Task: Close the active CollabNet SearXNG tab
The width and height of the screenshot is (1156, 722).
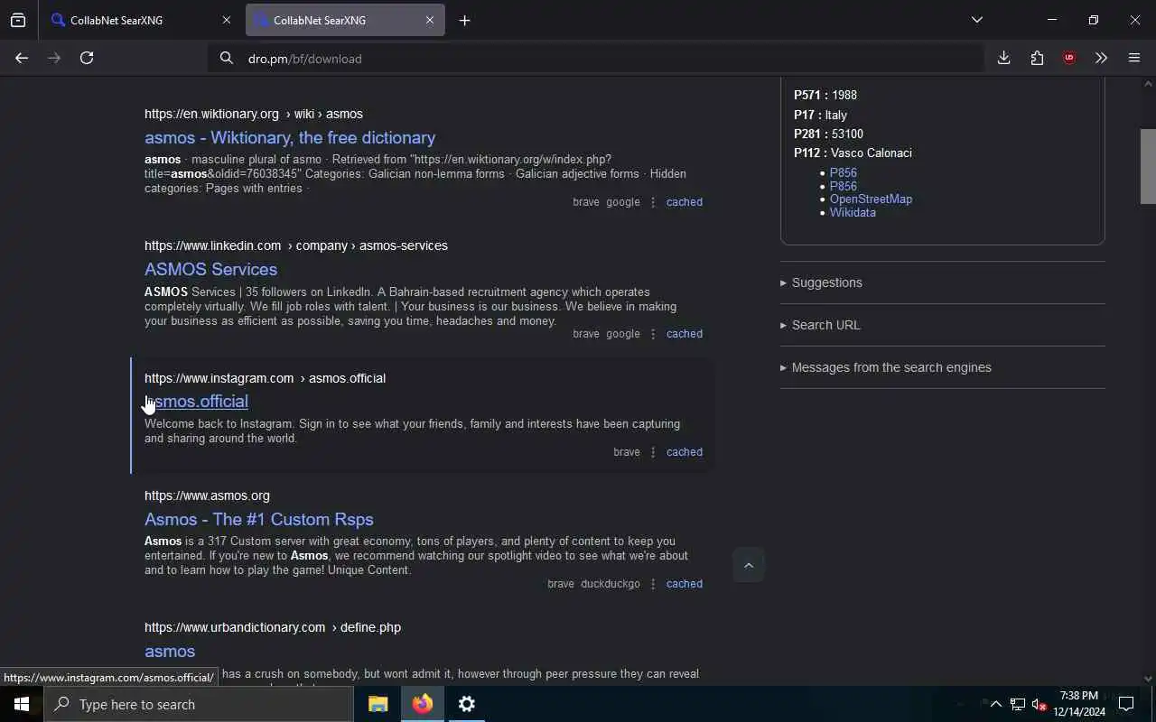Action: [x=430, y=20]
